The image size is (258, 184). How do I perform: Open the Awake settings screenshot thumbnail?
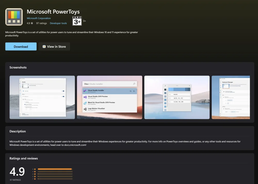coord(42,97)
